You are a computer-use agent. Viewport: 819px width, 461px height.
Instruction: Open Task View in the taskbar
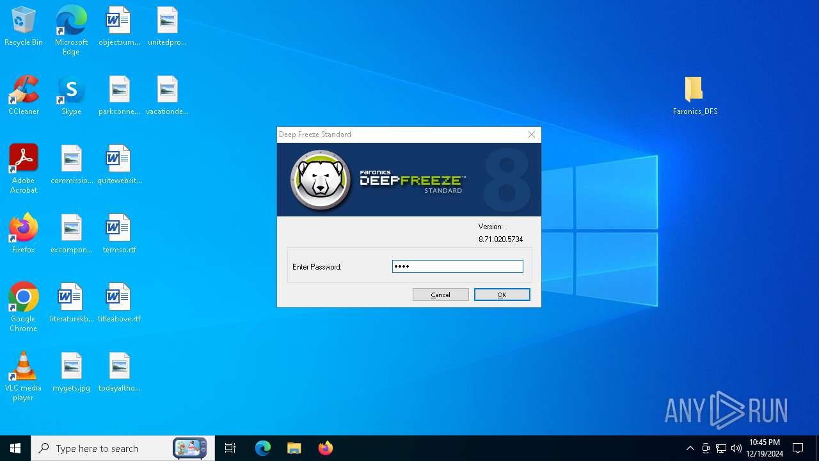230,448
